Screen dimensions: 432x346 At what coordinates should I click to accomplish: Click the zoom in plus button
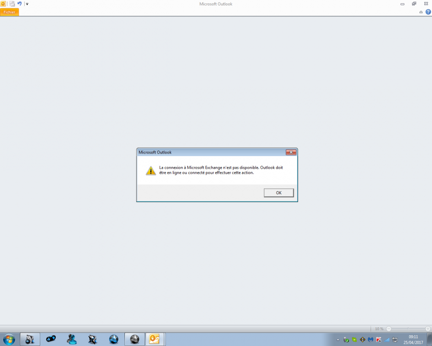pyautogui.click(x=428, y=329)
